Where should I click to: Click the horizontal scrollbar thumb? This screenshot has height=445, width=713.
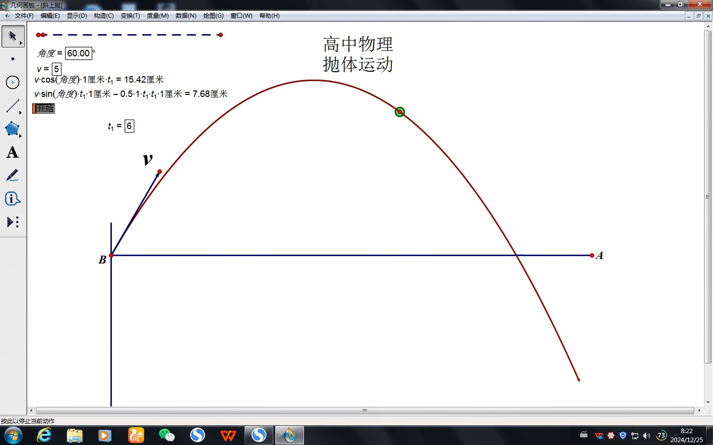pos(365,410)
